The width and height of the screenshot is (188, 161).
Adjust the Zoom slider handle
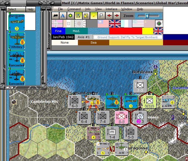tap(147, 16)
